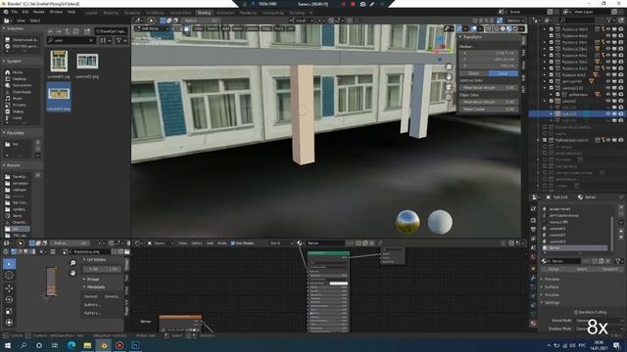Toggle viewport visibility eye of selected outliner row
The image size is (627, 352).
[x=608, y=114]
